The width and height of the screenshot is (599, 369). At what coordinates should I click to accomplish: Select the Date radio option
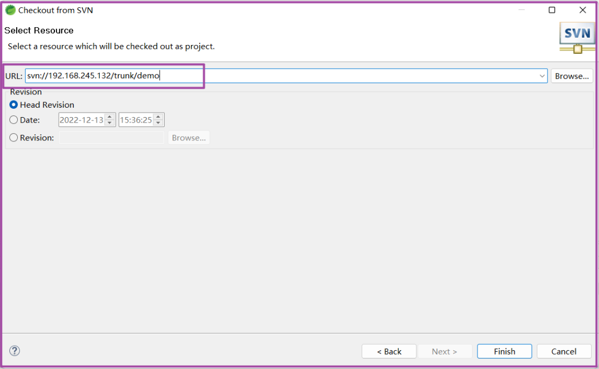[14, 120]
